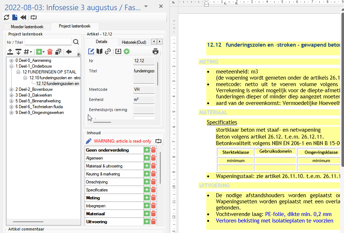Click green plus for Meting row
Viewport: 344px width, 233px height.
[146, 198]
